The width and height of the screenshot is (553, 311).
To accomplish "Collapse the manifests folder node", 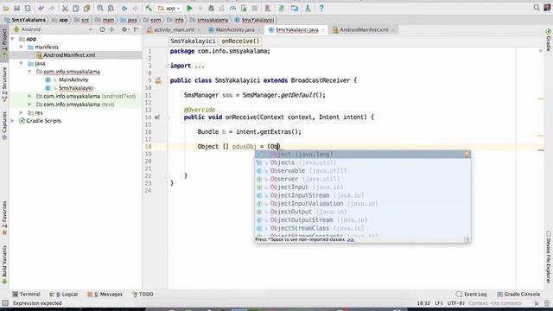I will point(21,47).
